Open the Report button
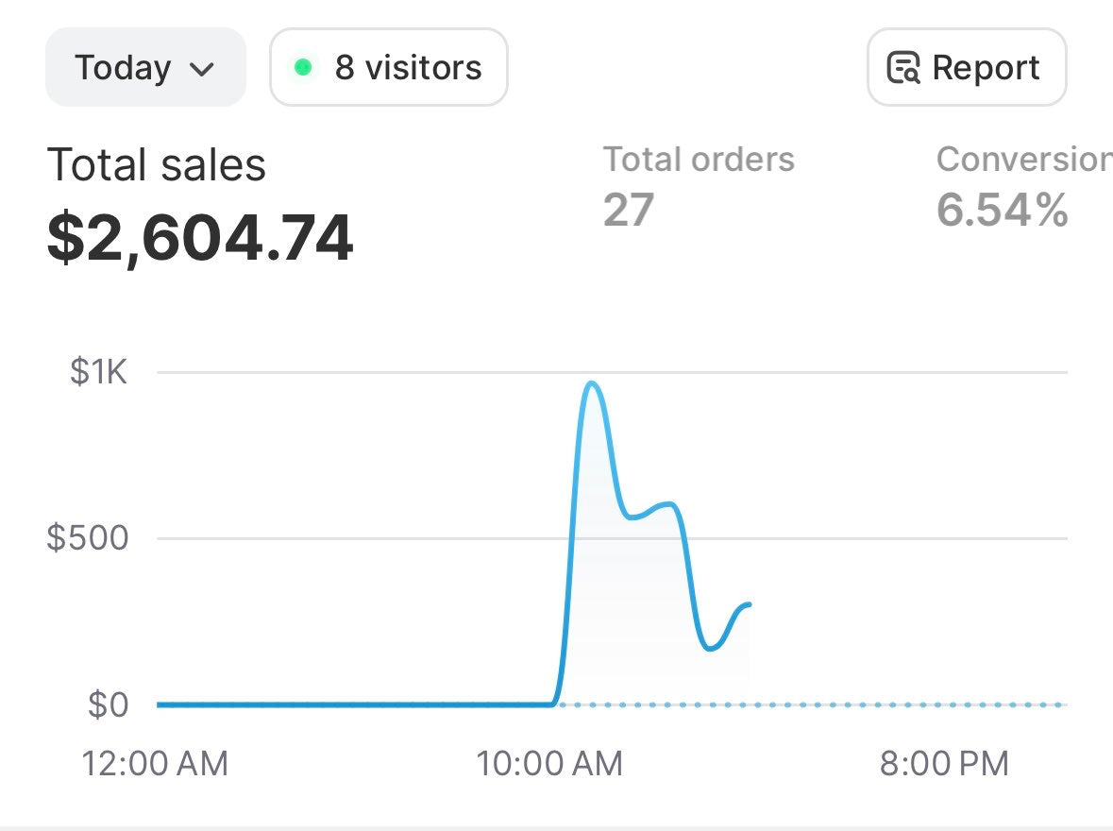1113x831 pixels. click(966, 68)
